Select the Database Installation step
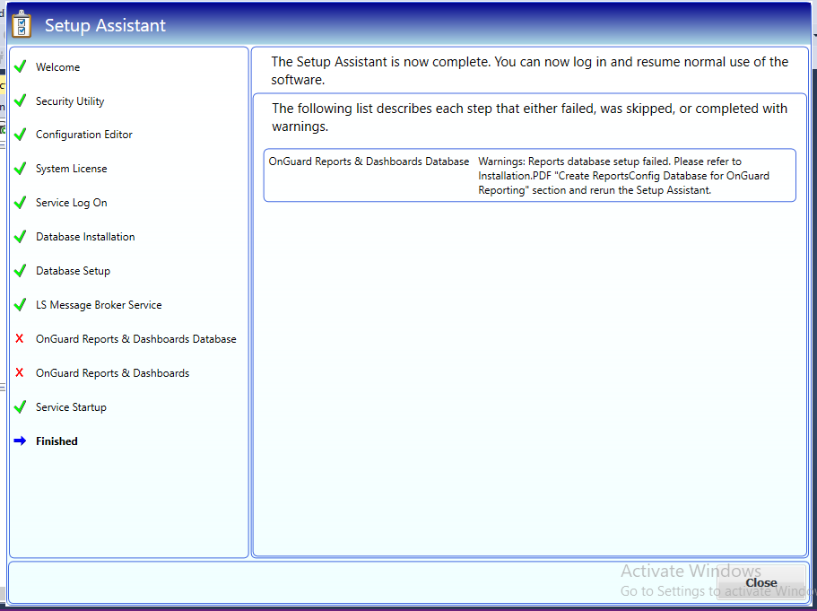 [x=85, y=237]
